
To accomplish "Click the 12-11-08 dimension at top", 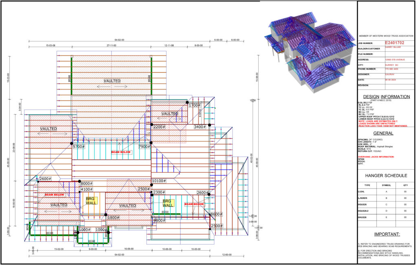I will (169, 46).
